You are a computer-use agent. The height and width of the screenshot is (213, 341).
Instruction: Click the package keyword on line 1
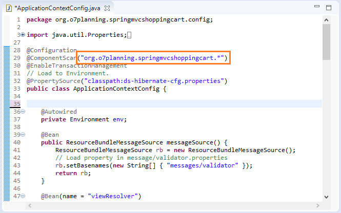click(x=39, y=20)
